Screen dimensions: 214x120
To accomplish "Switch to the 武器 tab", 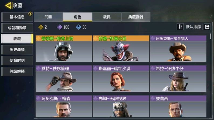I will [48, 17].
